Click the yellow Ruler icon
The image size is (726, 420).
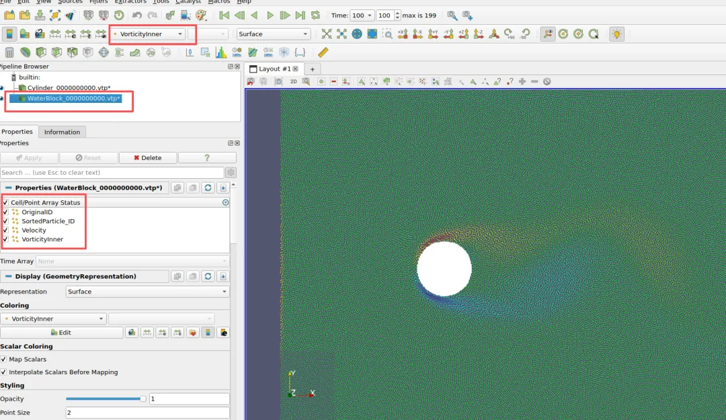coord(323,52)
